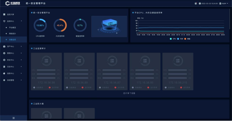
Task: Click the 报表中心 pie chart icon
Action: (4, 73)
